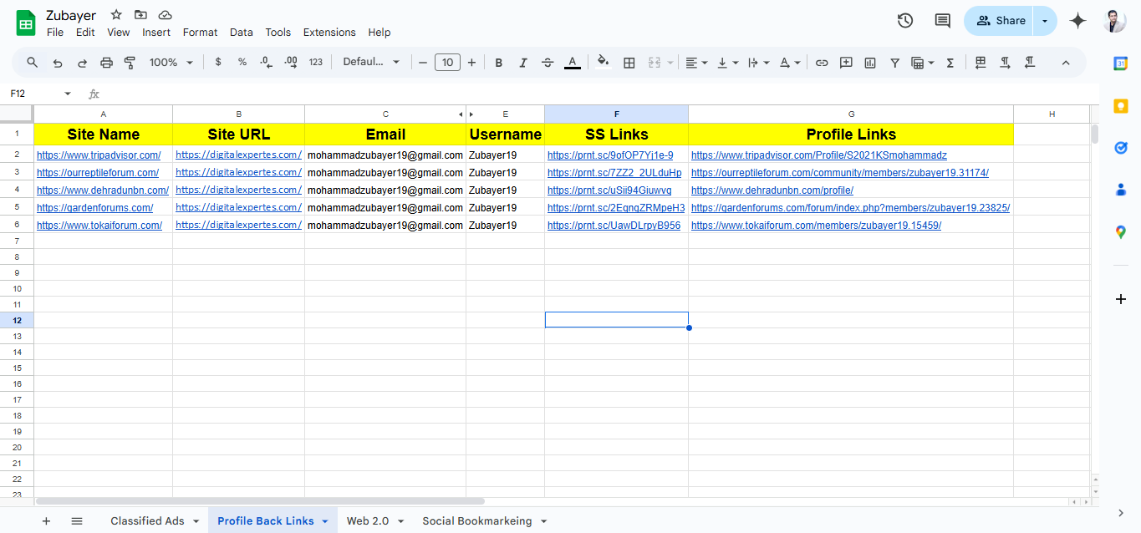Image resolution: width=1141 pixels, height=533 pixels.
Task: Open the Extensions menu
Action: tap(329, 33)
